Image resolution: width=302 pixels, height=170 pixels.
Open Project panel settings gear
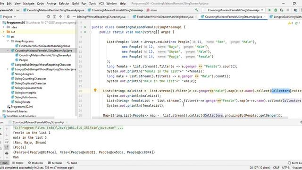pos(68,17)
